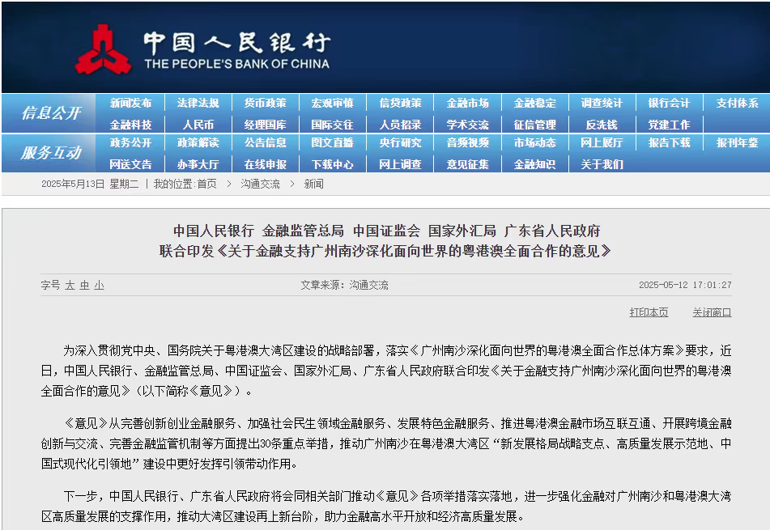Select 银行会计 menu entry
Image resolution: width=770 pixels, height=530 pixels.
coord(670,103)
